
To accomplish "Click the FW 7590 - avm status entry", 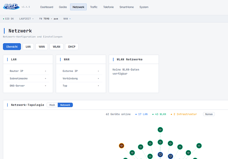I will tap(49, 19).
